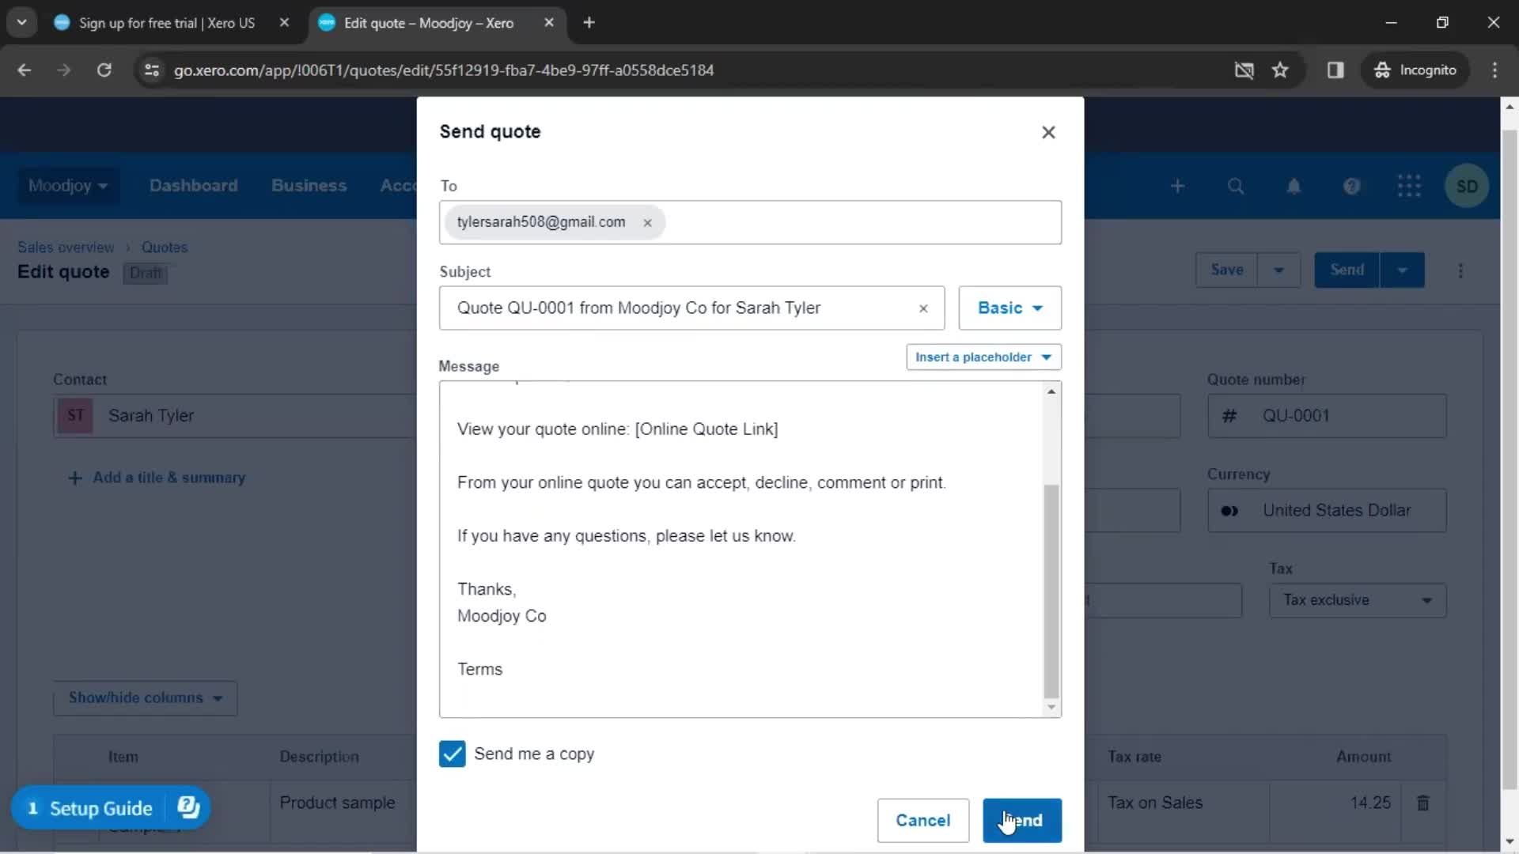The width and height of the screenshot is (1519, 854).
Task: Open the apps grid icon
Action: 1409,186
